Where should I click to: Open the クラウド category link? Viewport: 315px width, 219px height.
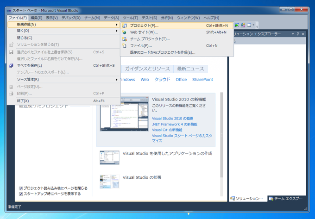162,80
